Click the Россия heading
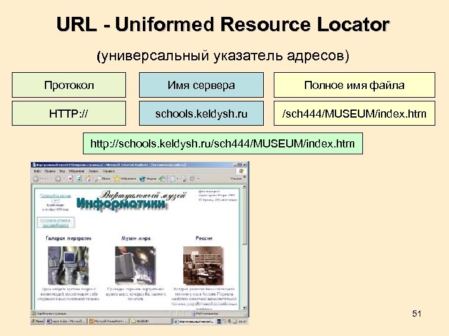Screen dimensions: 449x336 (204, 238)
